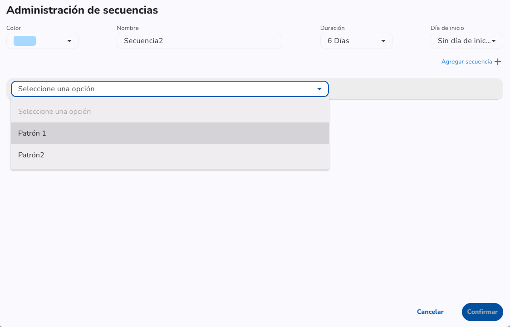The height and width of the screenshot is (327, 510).
Task: Click the Día de inicio label
Action: 447,28
